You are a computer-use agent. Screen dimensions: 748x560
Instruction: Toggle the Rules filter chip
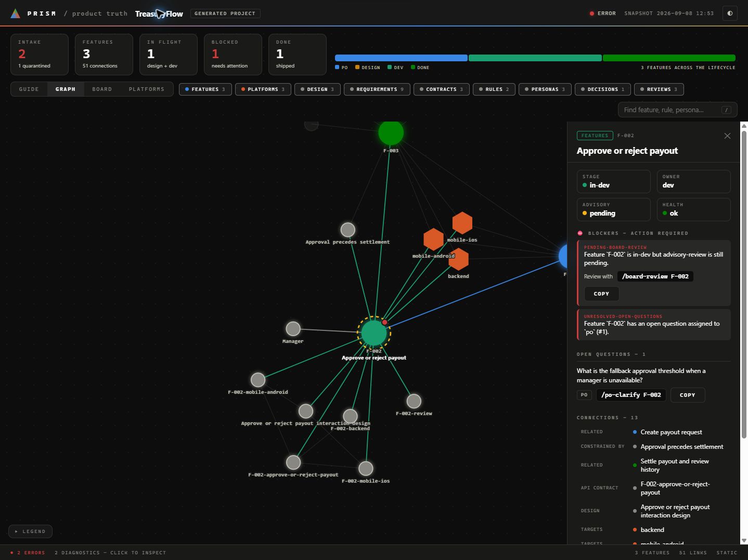coord(494,89)
